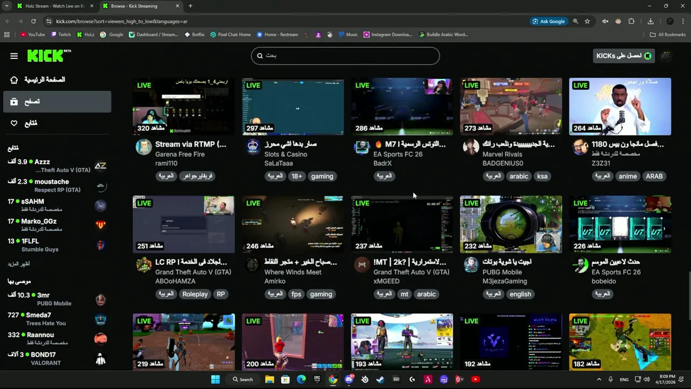Select the anime tag on Z3Z31 stream

(628, 176)
